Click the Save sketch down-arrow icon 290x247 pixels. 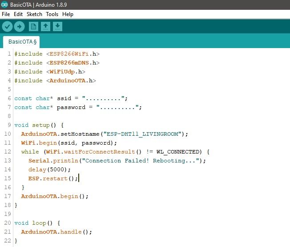coord(57,26)
